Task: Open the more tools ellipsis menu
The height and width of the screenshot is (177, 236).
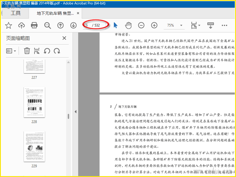Action: tap(224, 25)
